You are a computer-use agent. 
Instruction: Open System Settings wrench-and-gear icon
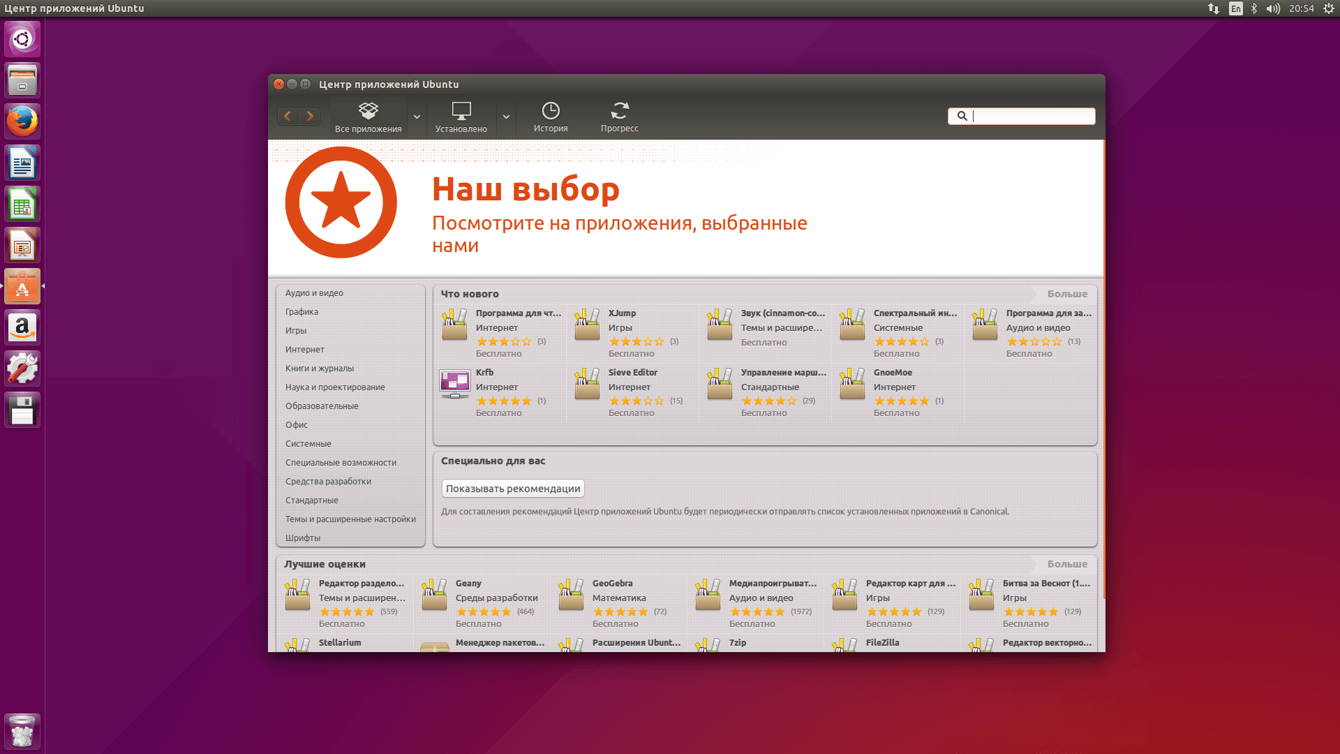22,369
